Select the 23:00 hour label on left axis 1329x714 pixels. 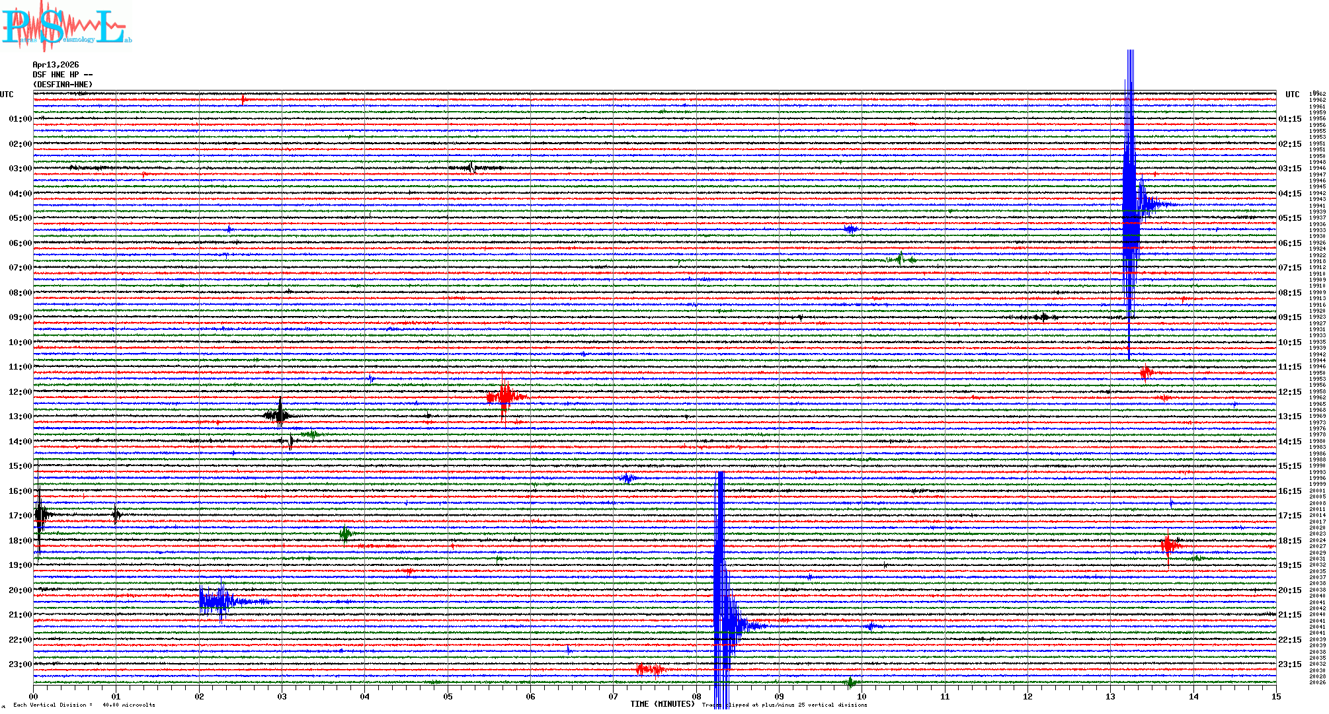pos(20,664)
